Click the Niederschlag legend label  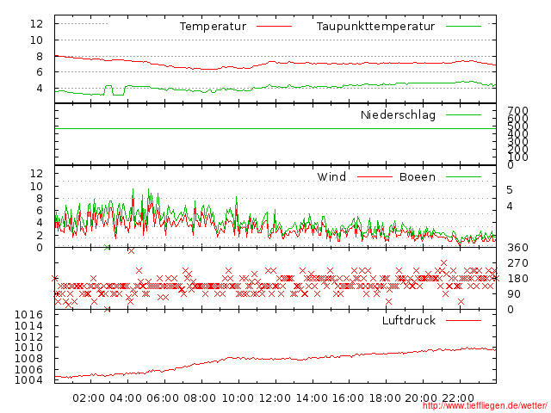tap(398, 114)
